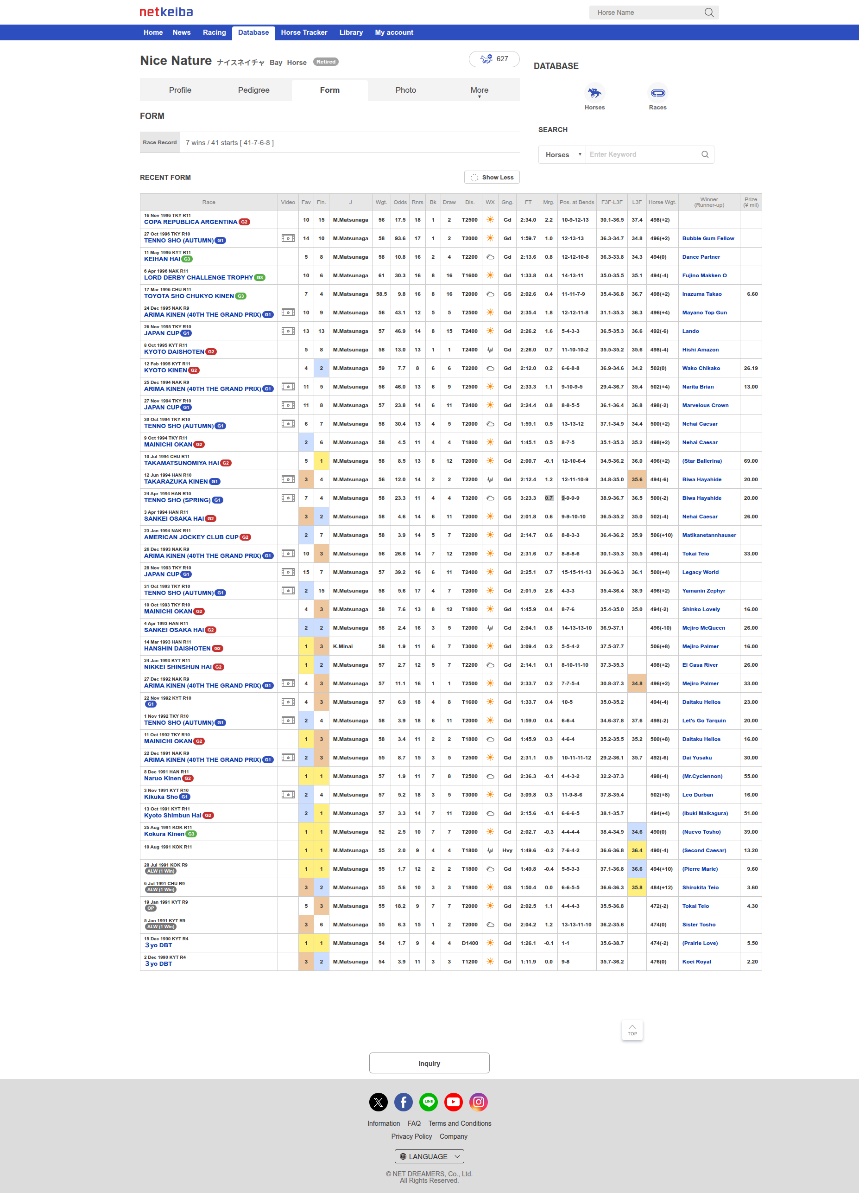Image resolution: width=859 pixels, height=1193 pixels.
Task: Play video for 27 Nov 1994 Japan Cup
Action: pos(288,405)
